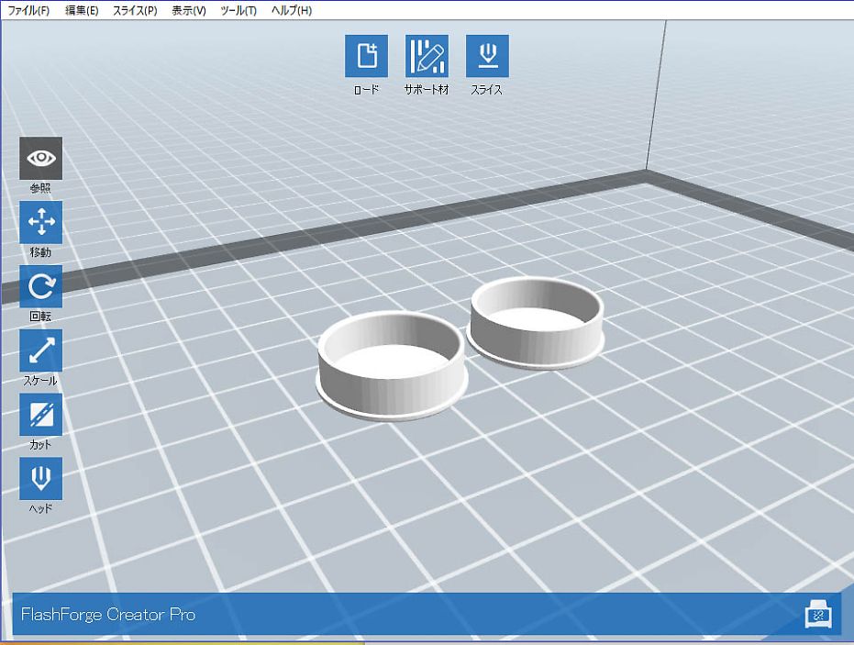Viewport: 854px width, 645px height.
Task: Start slicing with the スライス icon
Action: (x=487, y=56)
